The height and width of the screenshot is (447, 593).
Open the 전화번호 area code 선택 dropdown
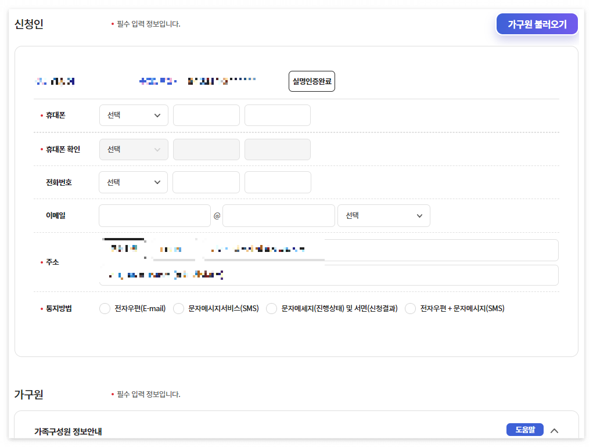pyautogui.click(x=133, y=182)
